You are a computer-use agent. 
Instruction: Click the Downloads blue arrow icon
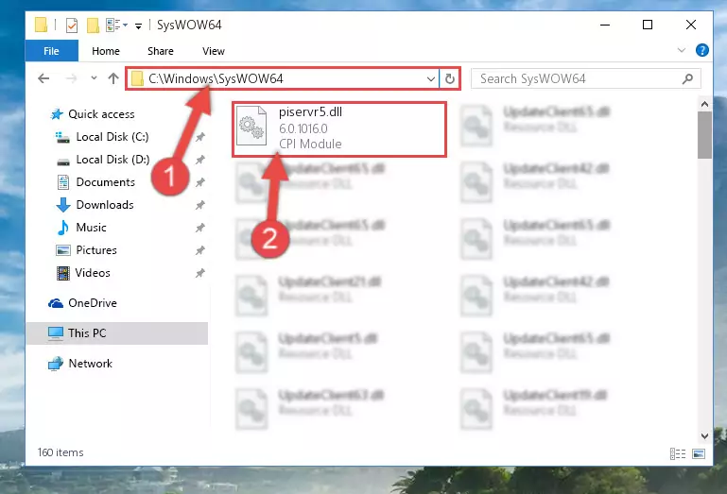click(63, 205)
